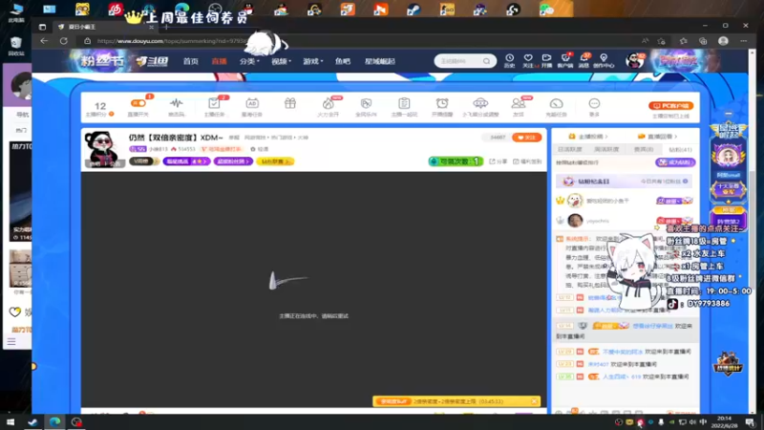Open the friends people icon in streamer toolbar
Image resolution: width=764 pixels, height=430 pixels.
pyautogui.click(x=518, y=103)
